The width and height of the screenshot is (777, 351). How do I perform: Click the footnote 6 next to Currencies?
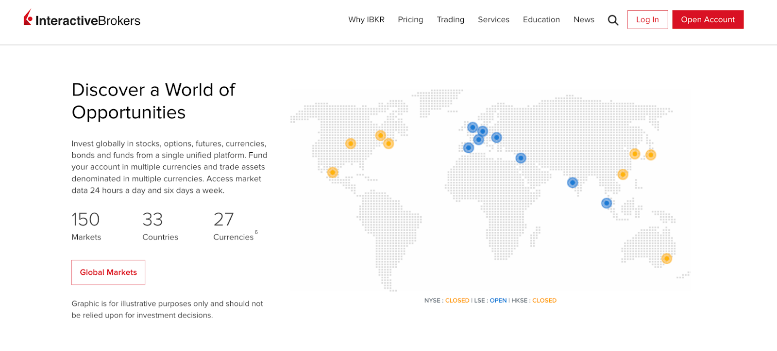point(256,232)
